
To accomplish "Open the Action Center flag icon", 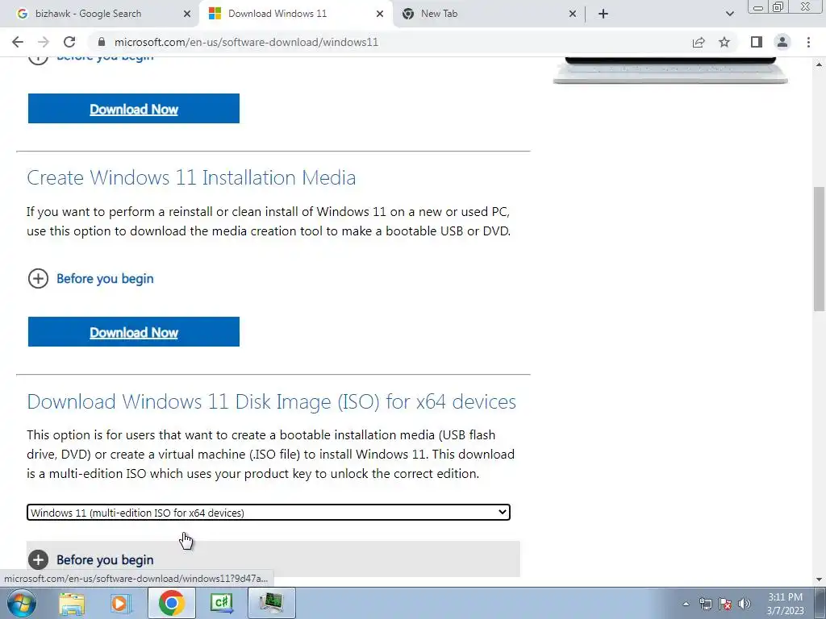I will click(725, 604).
